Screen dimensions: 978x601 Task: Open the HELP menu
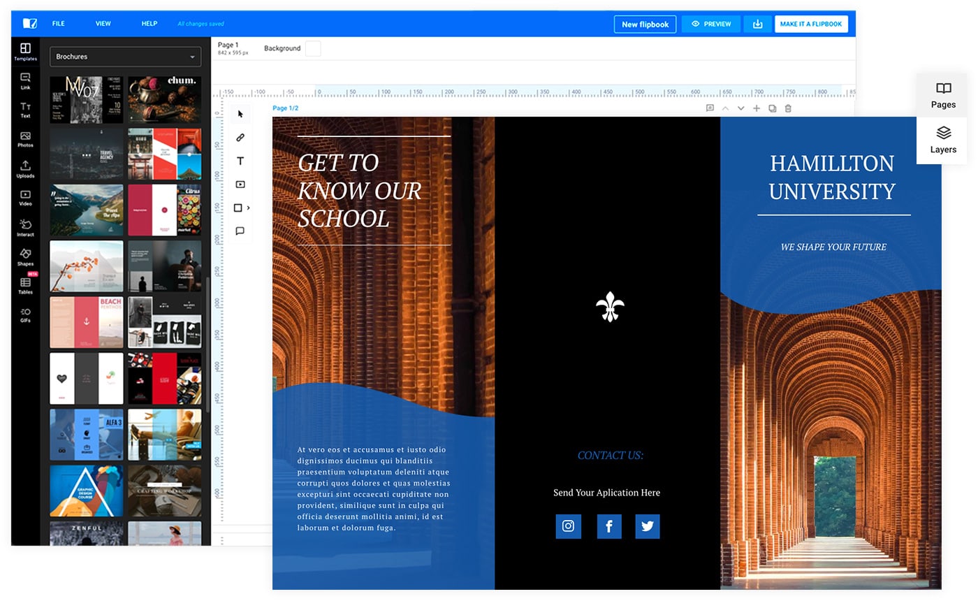pyautogui.click(x=149, y=24)
